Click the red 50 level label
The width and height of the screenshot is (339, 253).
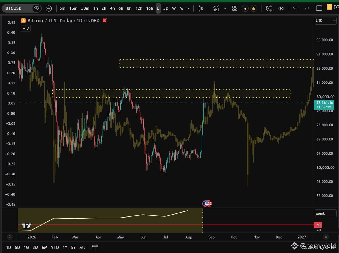pos(318,225)
